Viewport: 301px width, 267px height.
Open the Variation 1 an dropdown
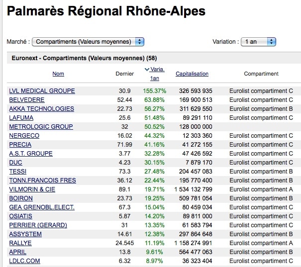258,42
